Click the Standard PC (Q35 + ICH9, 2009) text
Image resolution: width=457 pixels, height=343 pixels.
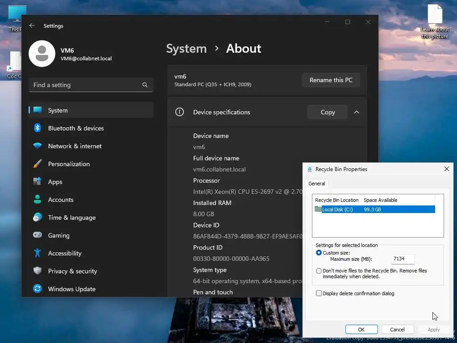pyautogui.click(x=213, y=84)
